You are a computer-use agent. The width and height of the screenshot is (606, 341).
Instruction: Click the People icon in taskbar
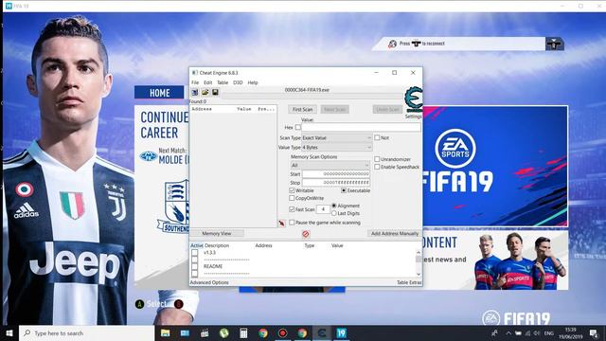point(494,332)
